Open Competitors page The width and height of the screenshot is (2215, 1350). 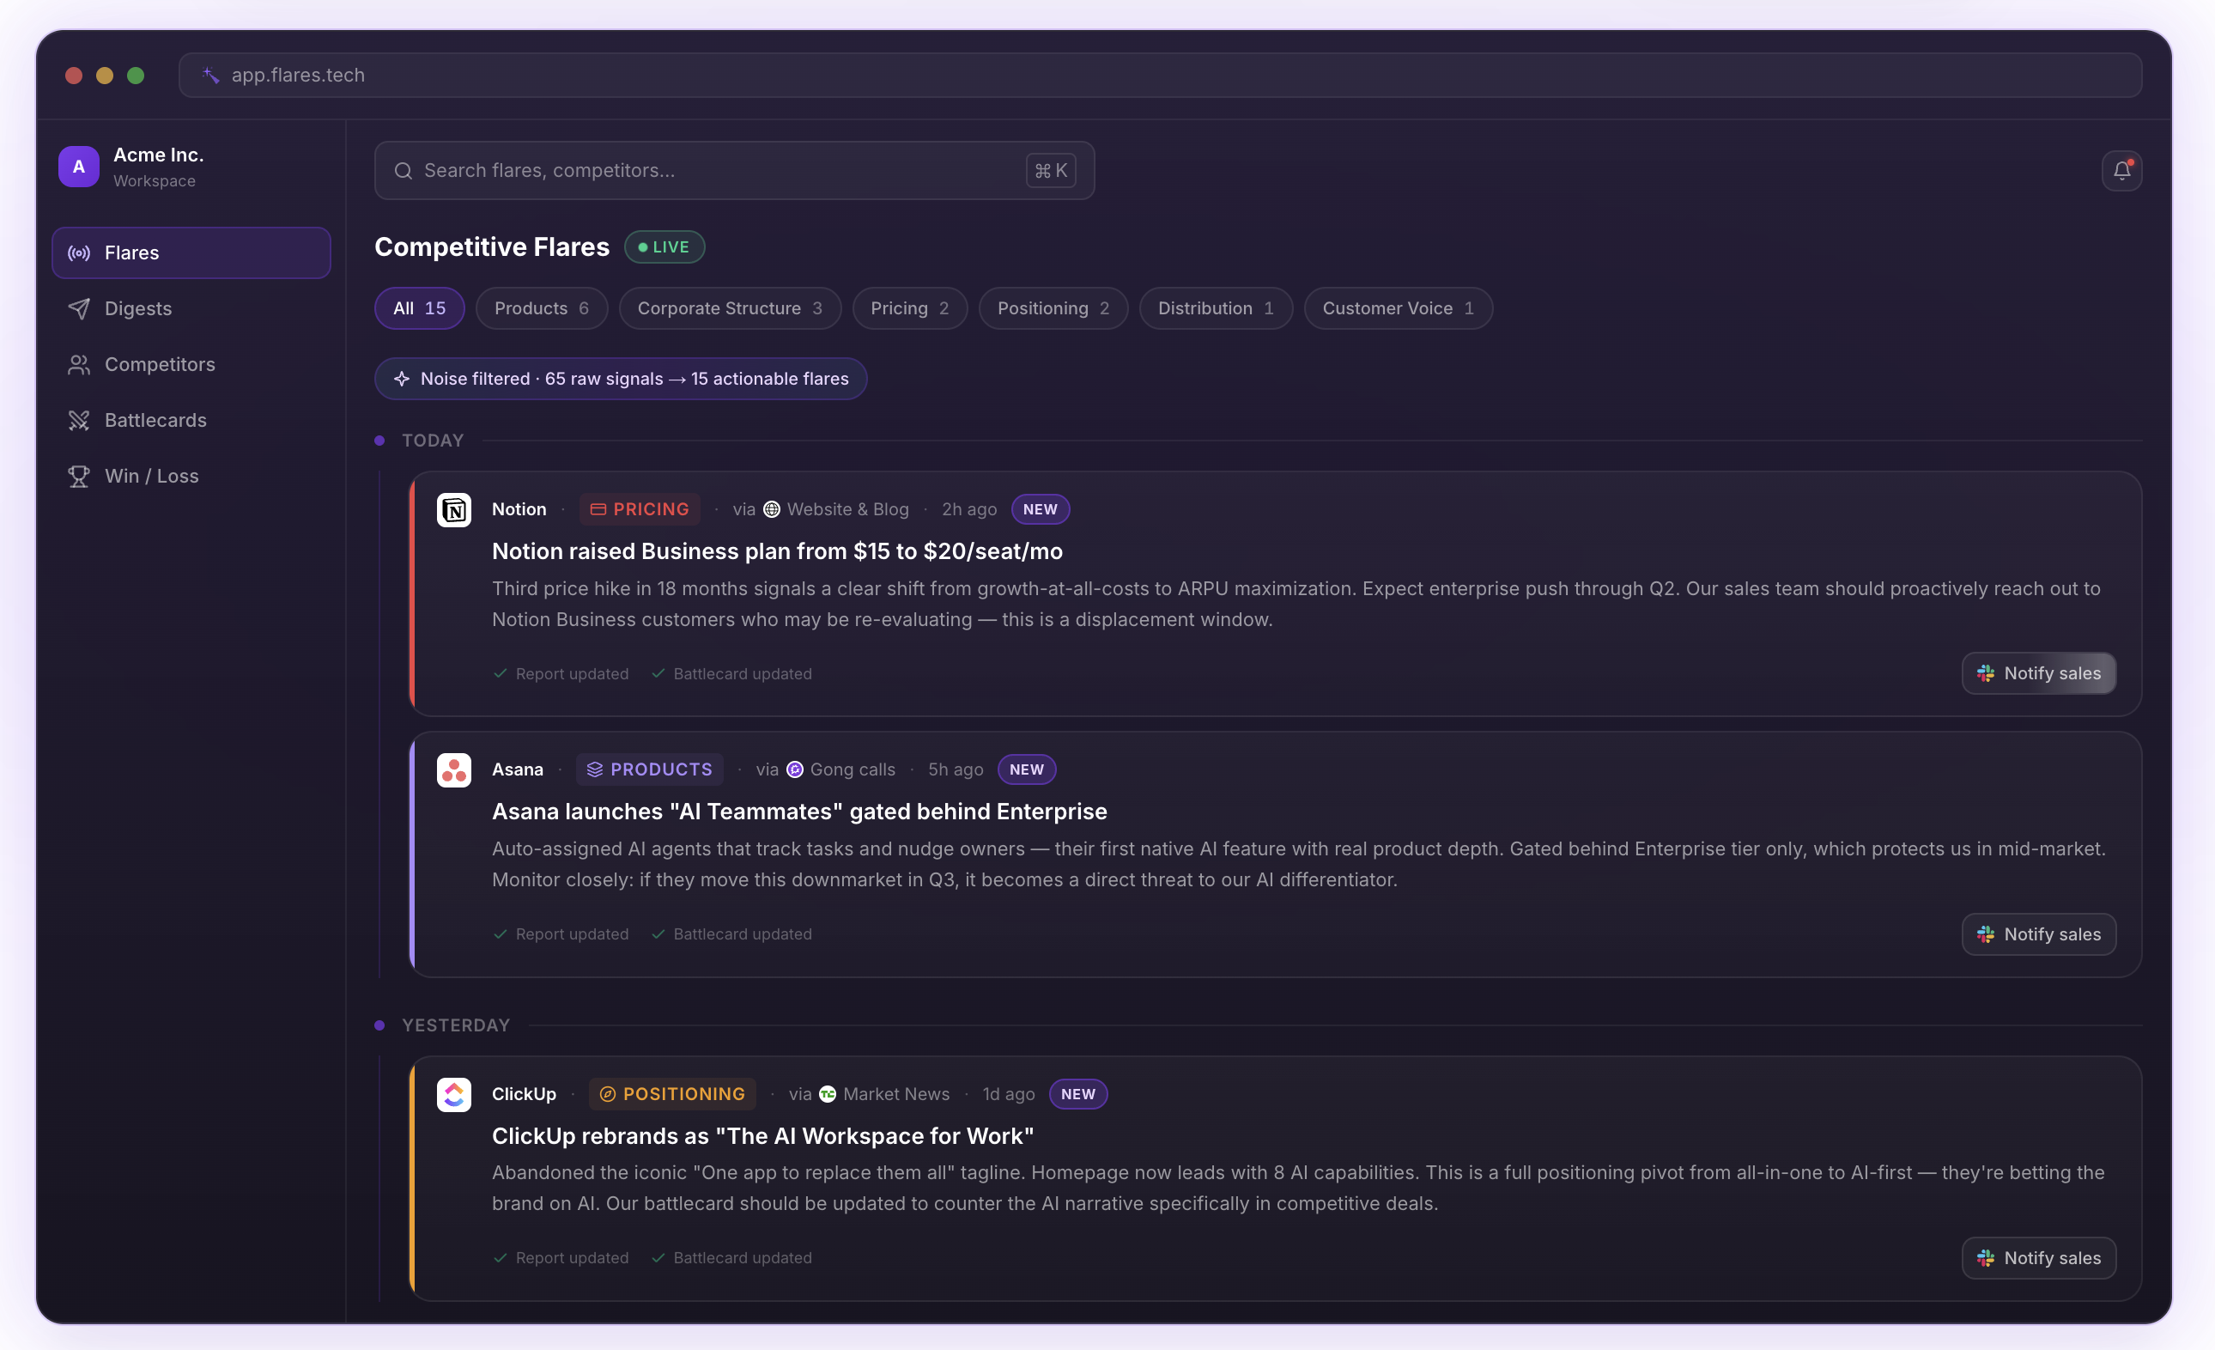[191, 364]
